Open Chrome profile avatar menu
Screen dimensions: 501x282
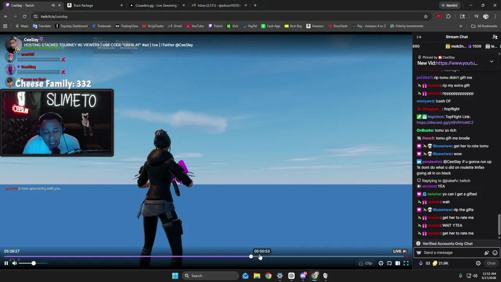click(486, 16)
